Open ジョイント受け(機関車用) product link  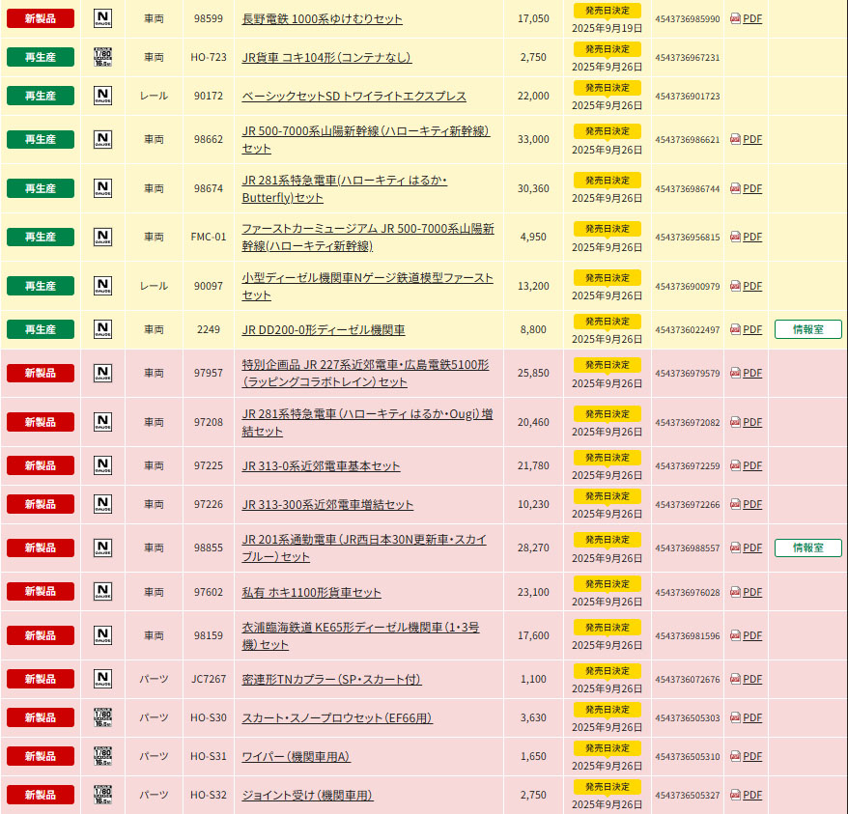click(x=307, y=796)
